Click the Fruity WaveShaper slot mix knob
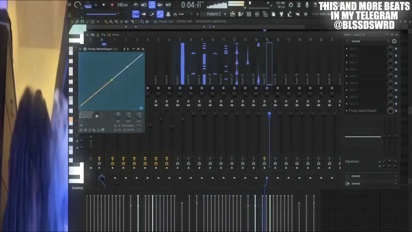Screen dimensions: 412x232 (x=390, y=111)
